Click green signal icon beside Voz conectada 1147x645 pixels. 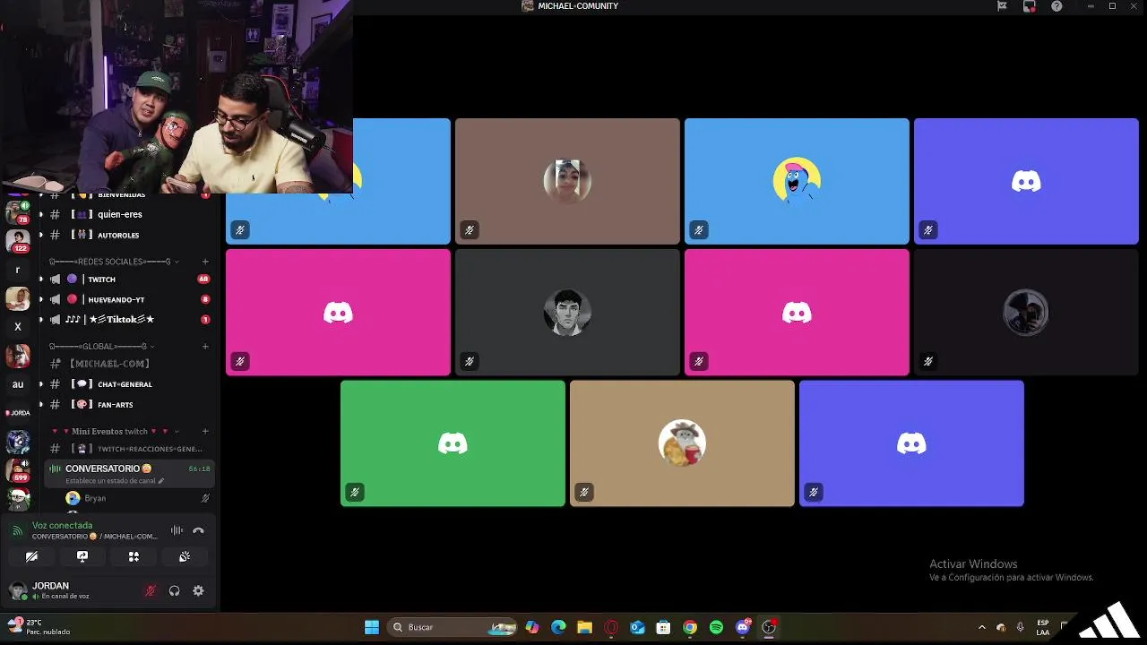pos(17,530)
